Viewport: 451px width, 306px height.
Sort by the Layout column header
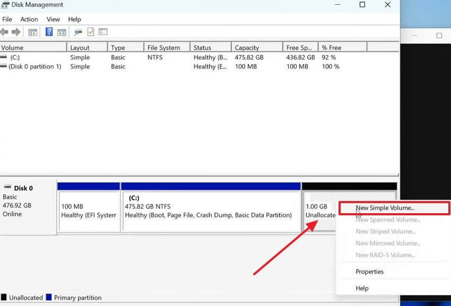tap(87, 47)
